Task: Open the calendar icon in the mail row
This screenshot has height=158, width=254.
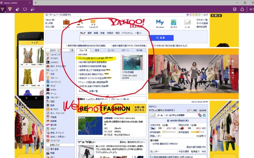Action: point(204,115)
